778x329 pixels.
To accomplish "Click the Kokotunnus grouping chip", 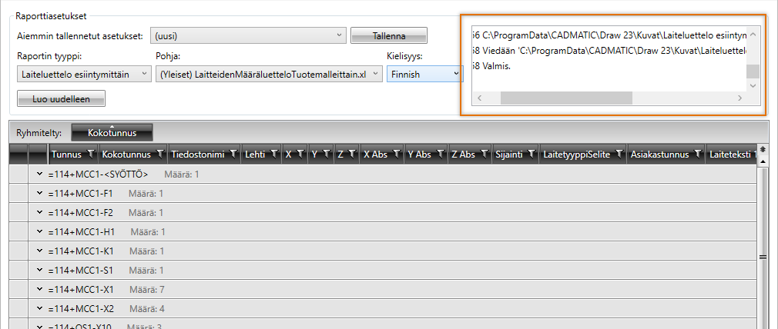I will tap(112, 132).
